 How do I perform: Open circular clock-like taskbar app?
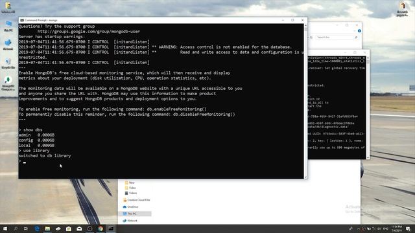[89, 228]
